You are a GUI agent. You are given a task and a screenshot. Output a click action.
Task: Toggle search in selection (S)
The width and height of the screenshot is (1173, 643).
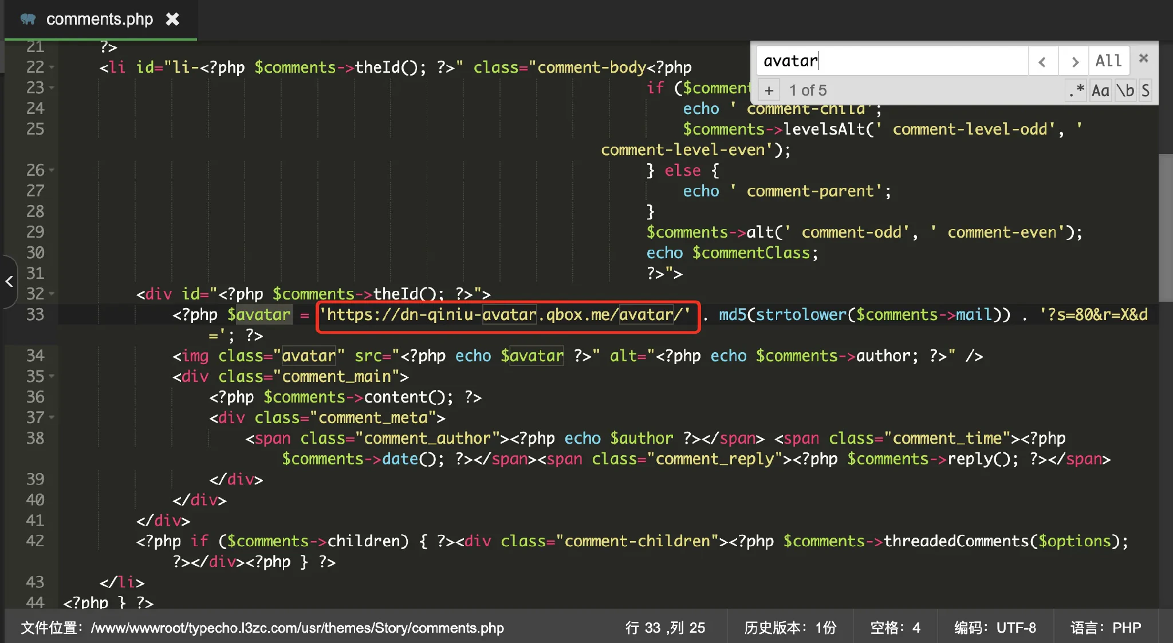(1145, 90)
